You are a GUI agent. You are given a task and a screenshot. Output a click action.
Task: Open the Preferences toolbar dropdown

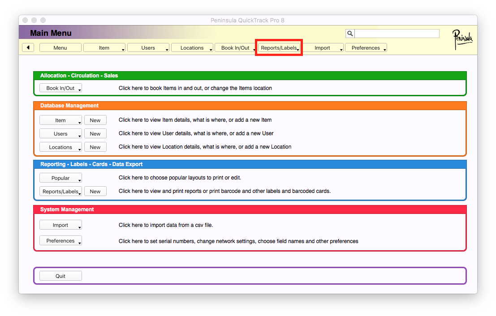[366, 48]
